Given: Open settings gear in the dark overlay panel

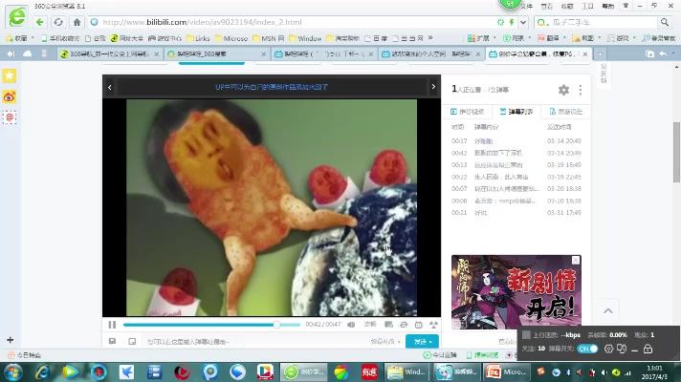Looking at the screenshot, I should [608, 349].
